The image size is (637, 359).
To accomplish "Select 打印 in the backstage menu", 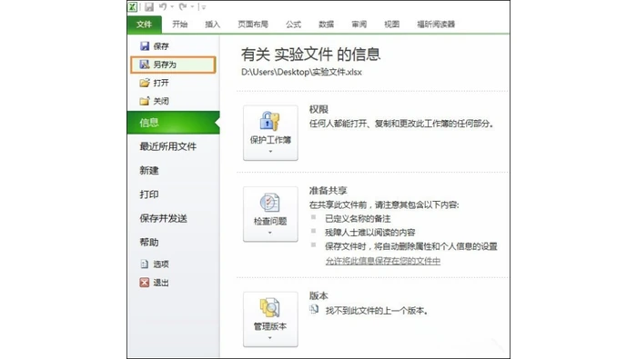I will pyautogui.click(x=149, y=194).
